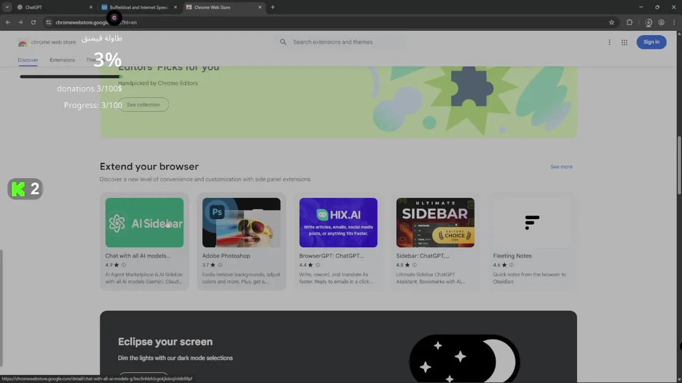682x383 pixels.
Task: Open Chrome downloads icon
Action: (x=648, y=22)
